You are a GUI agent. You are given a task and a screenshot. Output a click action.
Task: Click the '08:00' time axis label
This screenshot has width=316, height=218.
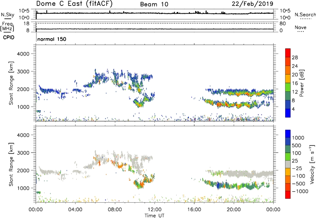click(x=115, y=210)
